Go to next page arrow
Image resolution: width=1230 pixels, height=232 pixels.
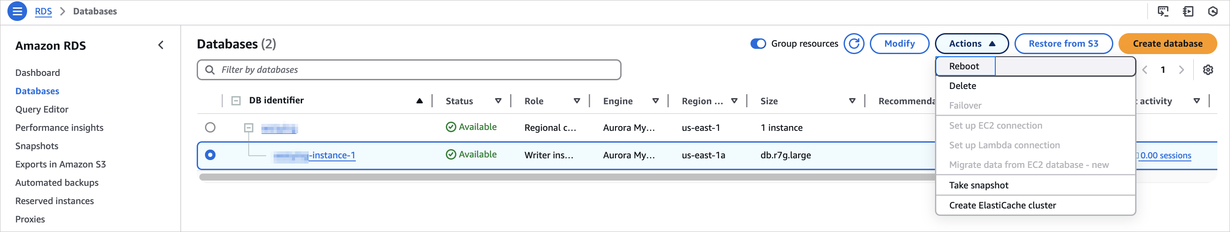coord(1181,70)
